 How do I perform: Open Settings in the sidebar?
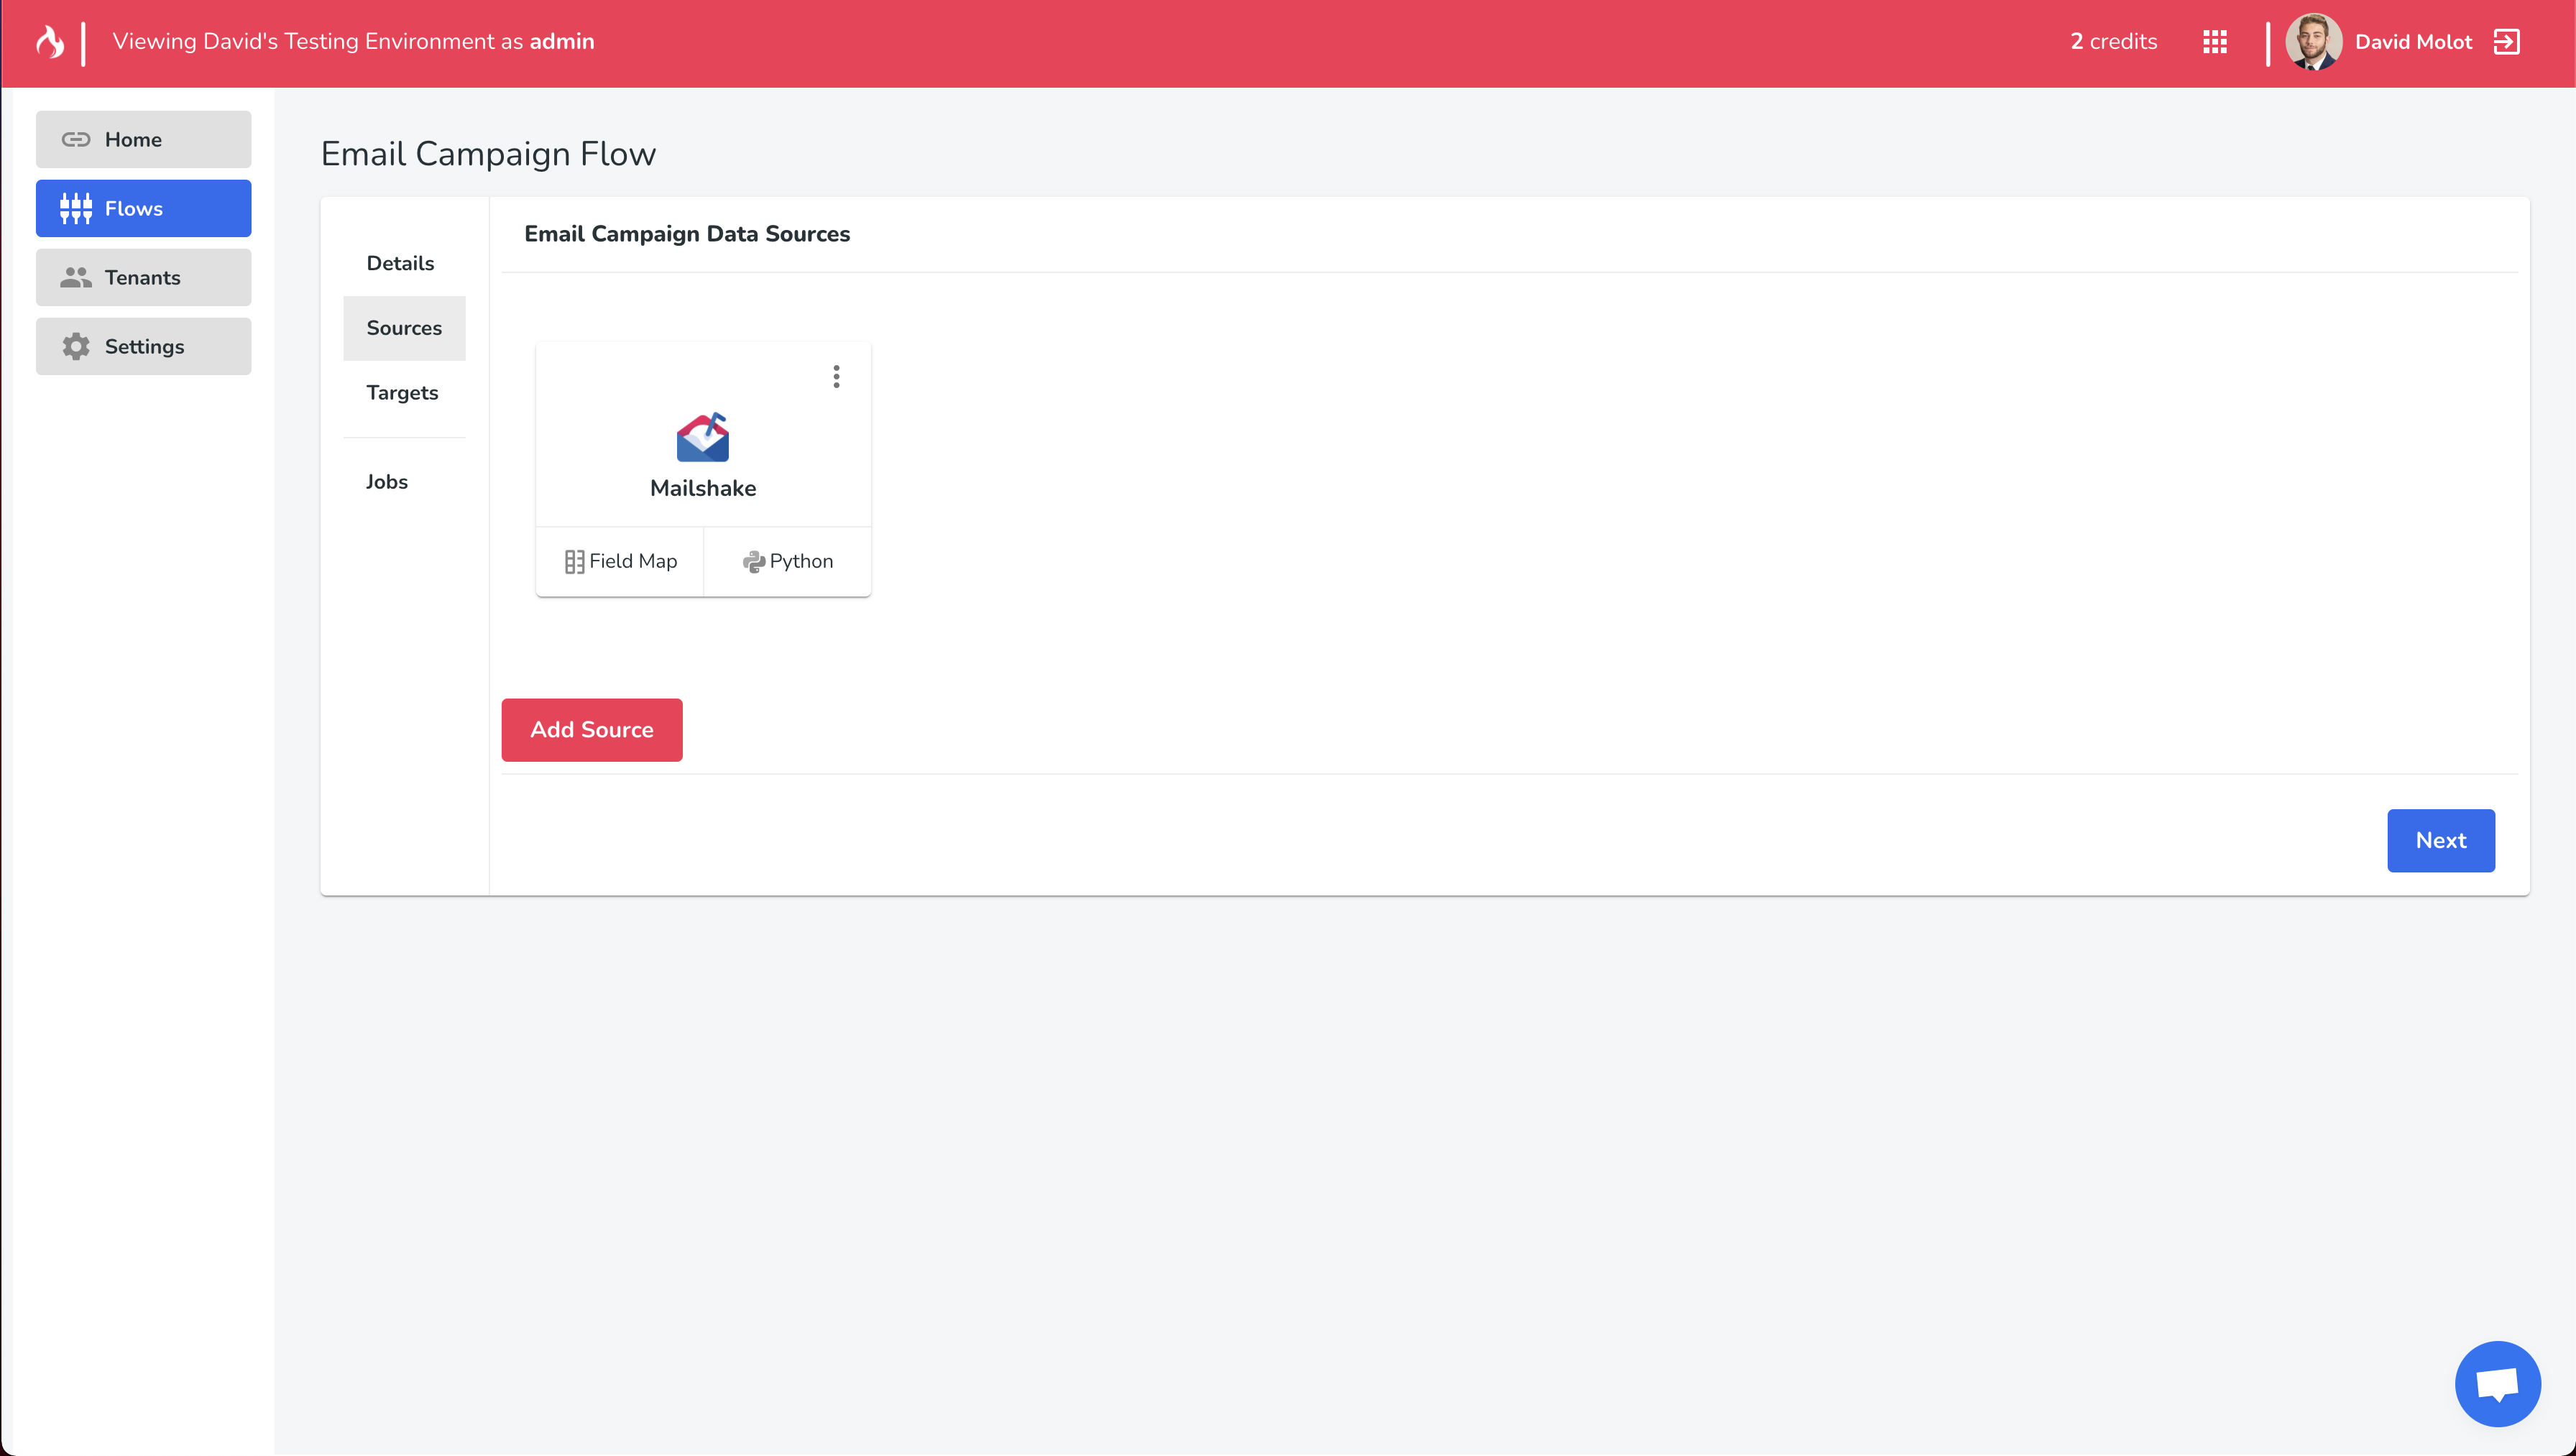pos(144,347)
